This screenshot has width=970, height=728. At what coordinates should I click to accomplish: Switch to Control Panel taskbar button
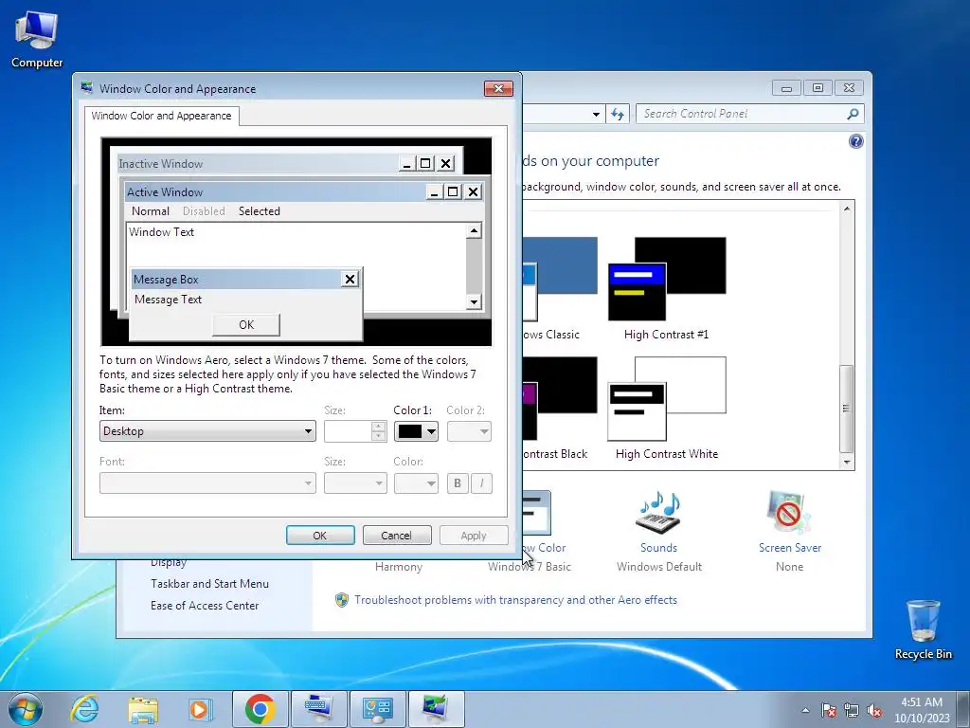(377, 709)
